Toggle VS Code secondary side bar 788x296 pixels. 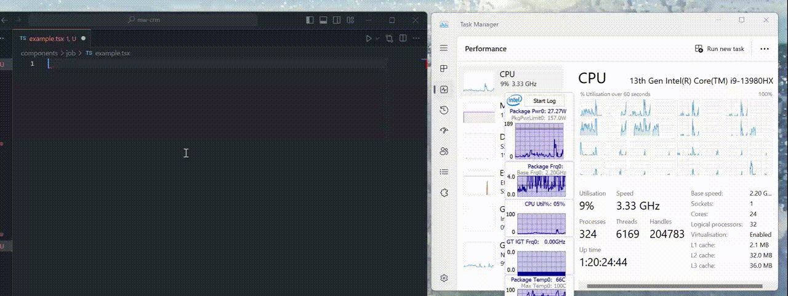(336, 20)
